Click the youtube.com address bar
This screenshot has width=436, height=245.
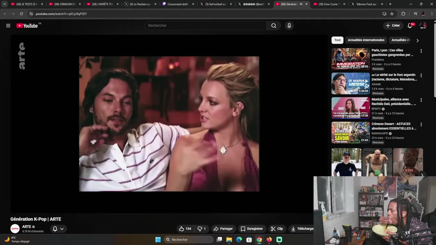[205, 14]
